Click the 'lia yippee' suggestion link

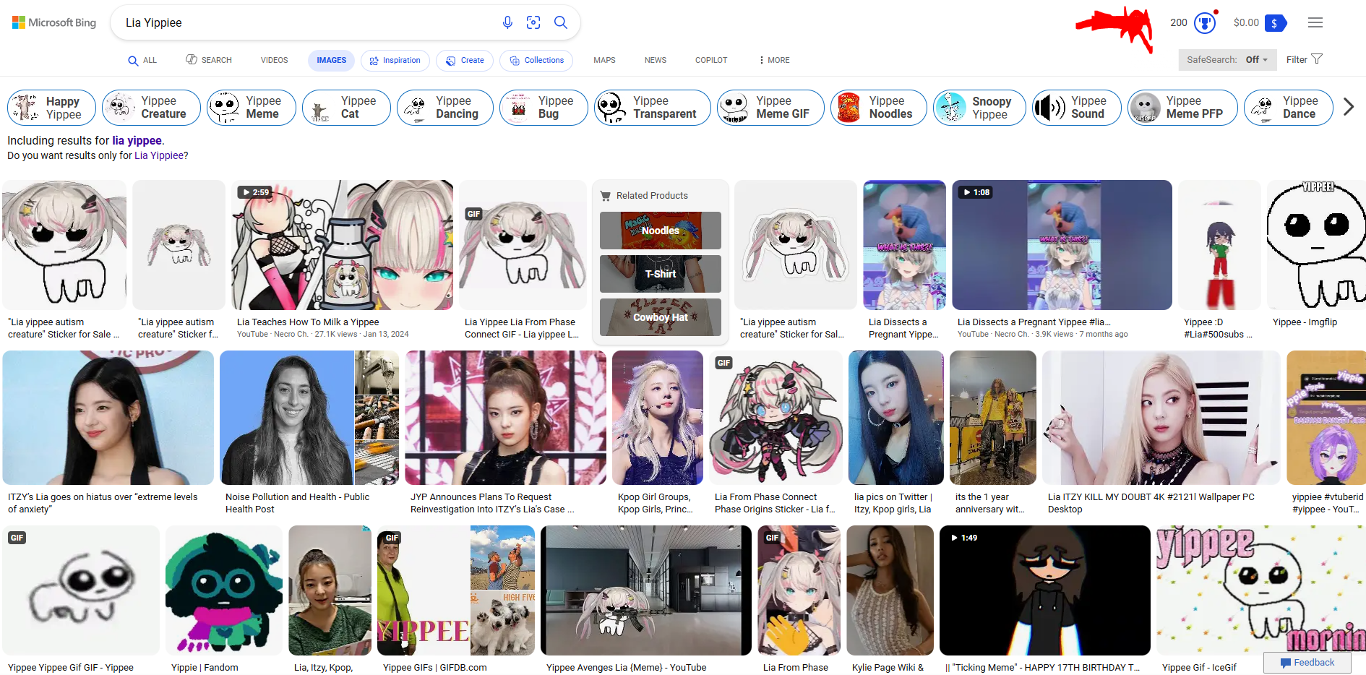(x=137, y=140)
